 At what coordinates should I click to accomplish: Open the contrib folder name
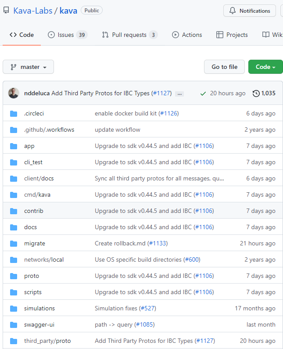[34, 211]
